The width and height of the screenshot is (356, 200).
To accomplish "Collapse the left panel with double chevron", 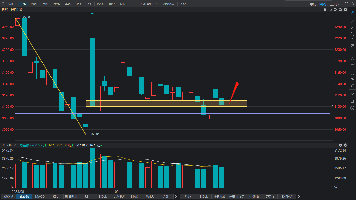I will coord(3,4).
